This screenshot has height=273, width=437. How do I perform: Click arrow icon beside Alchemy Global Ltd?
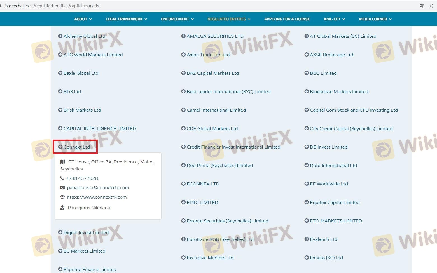[60, 36]
